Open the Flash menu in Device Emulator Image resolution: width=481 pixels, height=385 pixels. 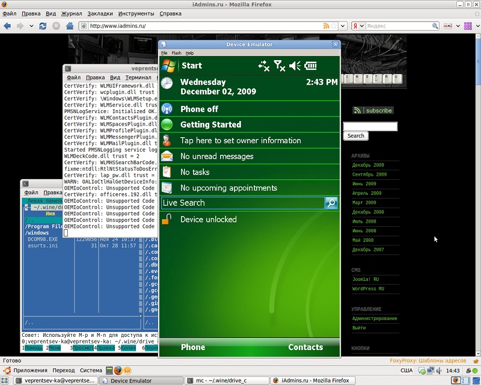click(x=176, y=53)
